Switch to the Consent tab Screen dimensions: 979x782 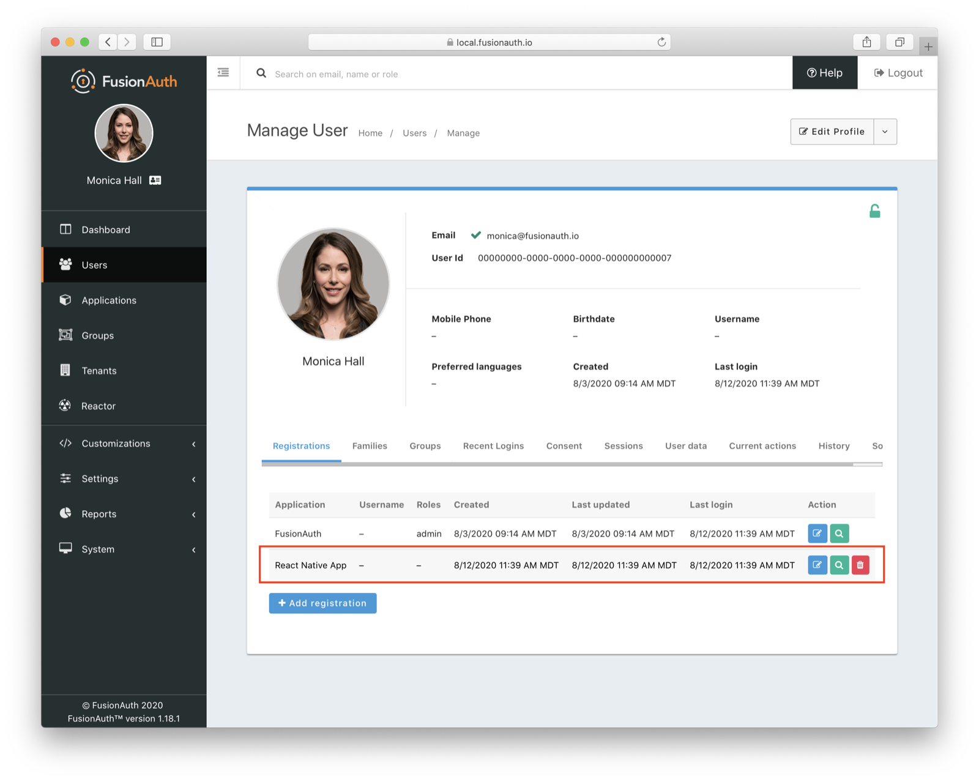564,446
